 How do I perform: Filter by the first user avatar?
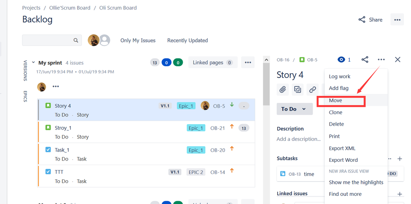(93, 40)
